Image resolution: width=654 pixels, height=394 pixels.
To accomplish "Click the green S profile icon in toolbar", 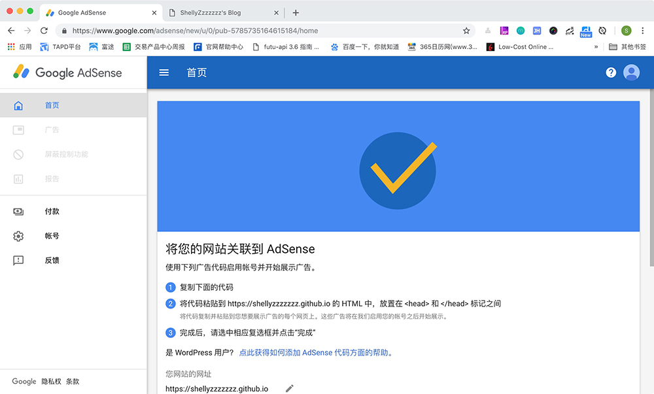I will click(626, 31).
